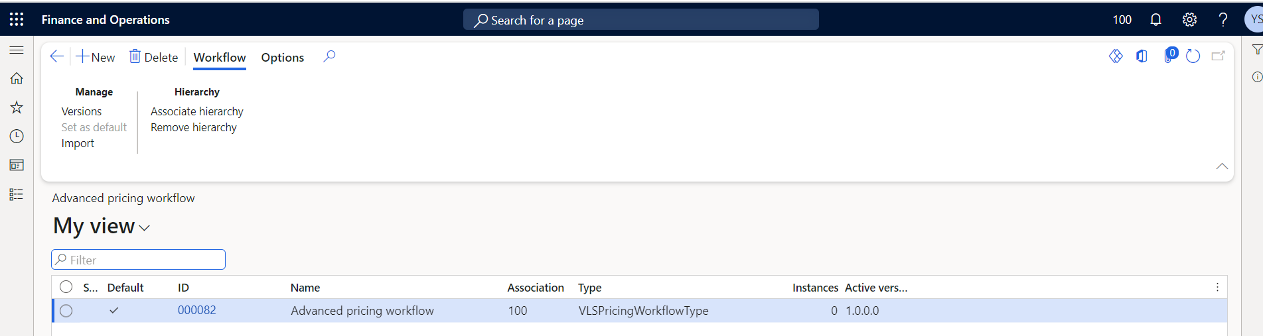Click Associate hierarchy

197,111
